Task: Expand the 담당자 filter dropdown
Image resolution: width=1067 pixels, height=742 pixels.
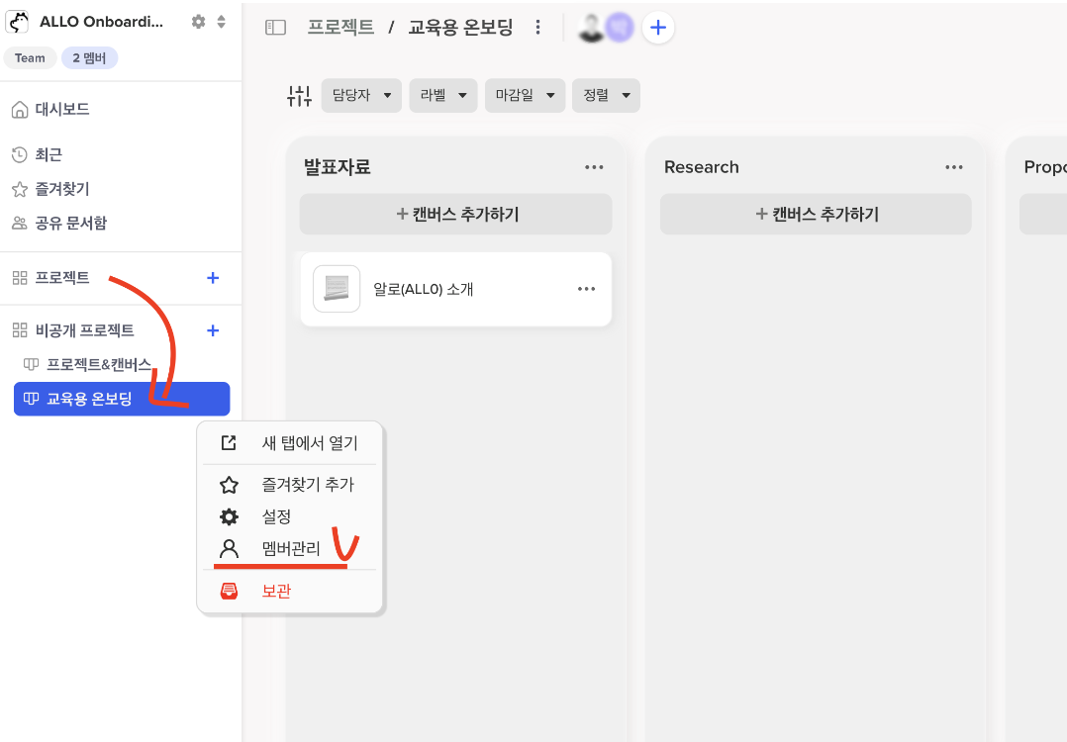Action: pyautogui.click(x=361, y=96)
